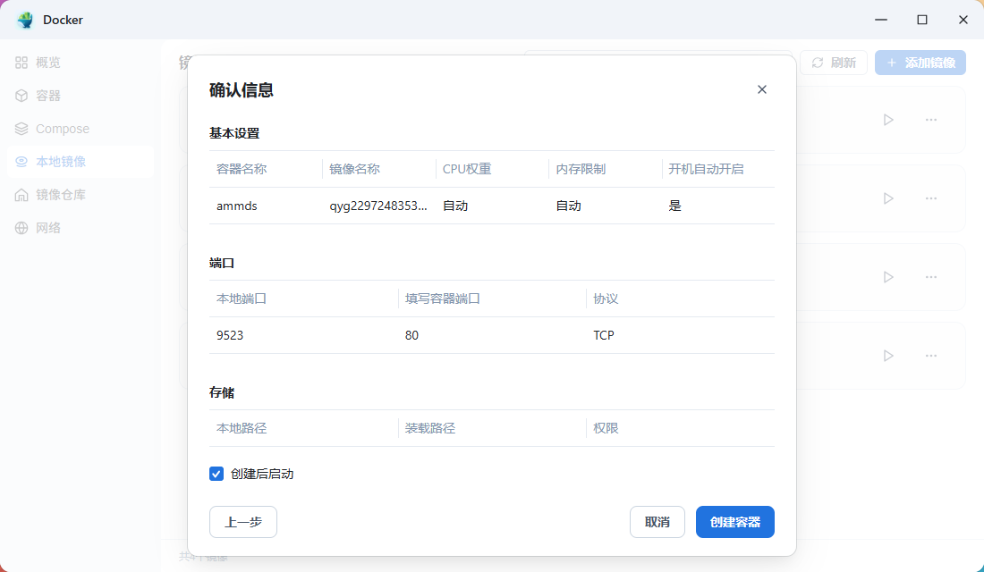
Task: Select the 网络 network globe icon
Action: [21, 227]
